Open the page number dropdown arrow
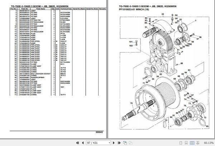 (109, 143)
